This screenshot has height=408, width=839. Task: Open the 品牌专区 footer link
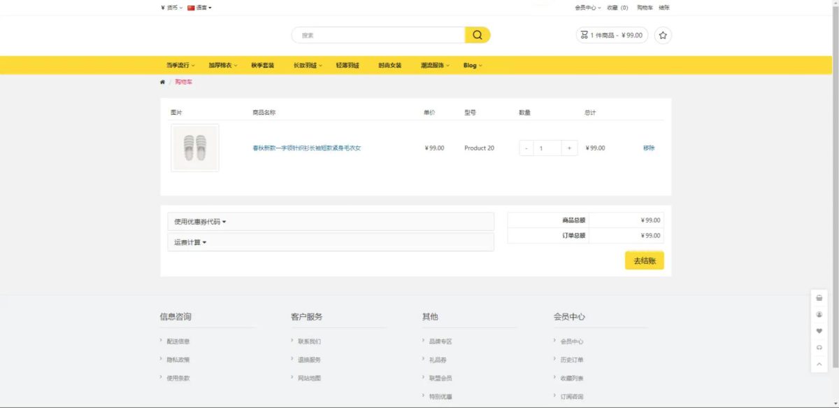440,342
